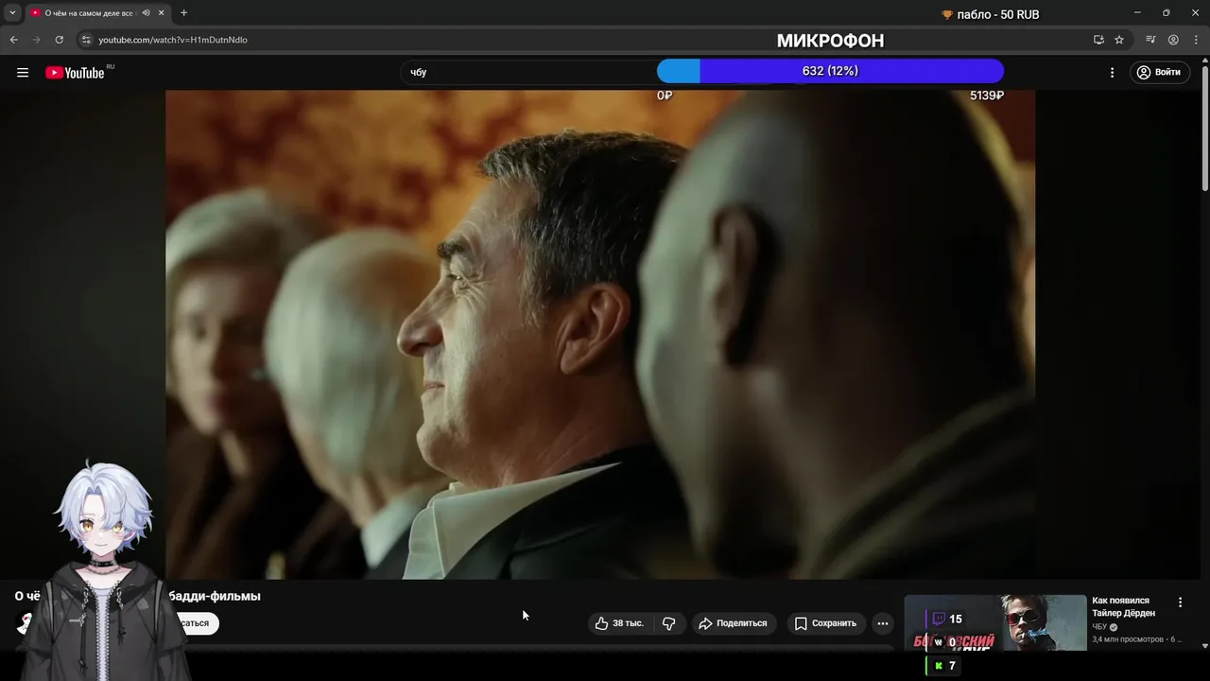Click the Twitch viewer count badge
Viewport: 1210px width, 681px height.
coord(946,619)
